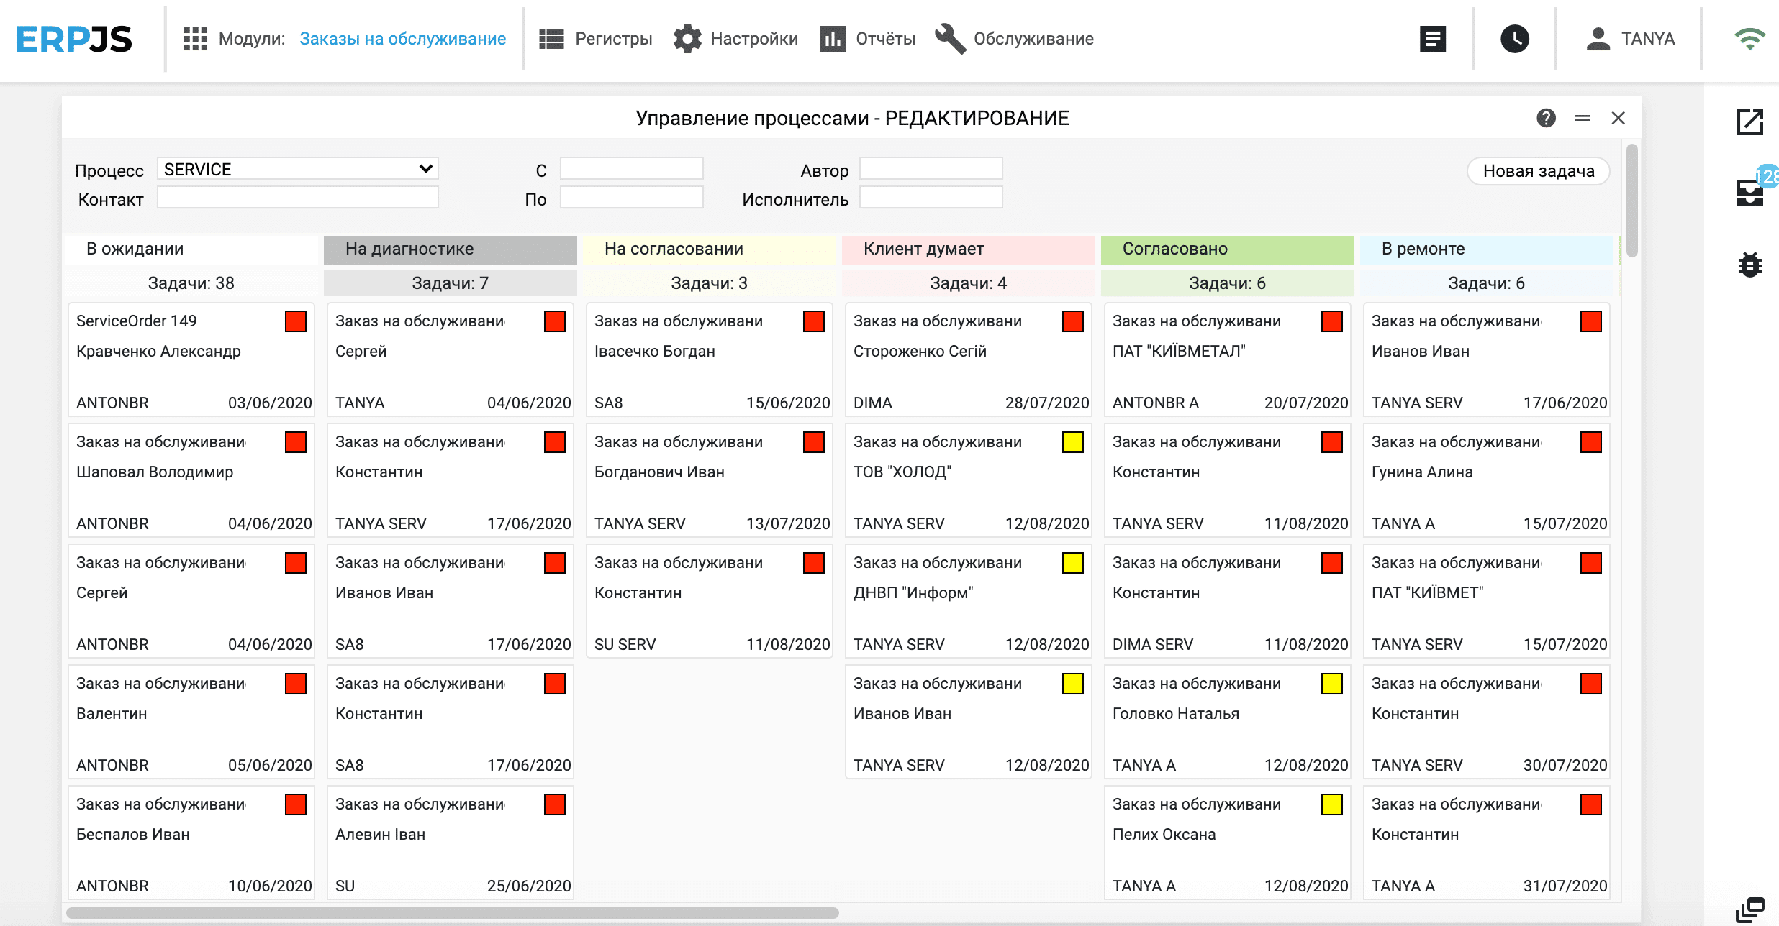Click the horizontal scrollbar at bottom
Image resolution: width=1779 pixels, height=926 pixels.
coord(452,913)
